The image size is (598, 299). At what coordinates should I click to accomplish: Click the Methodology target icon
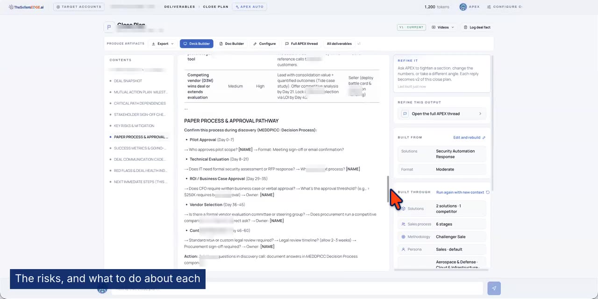[x=403, y=237]
